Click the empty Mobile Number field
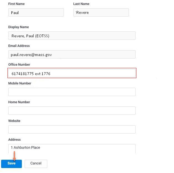 72,92
